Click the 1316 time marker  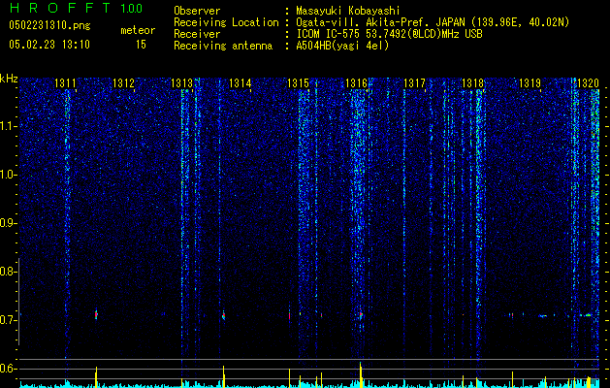[x=356, y=82]
